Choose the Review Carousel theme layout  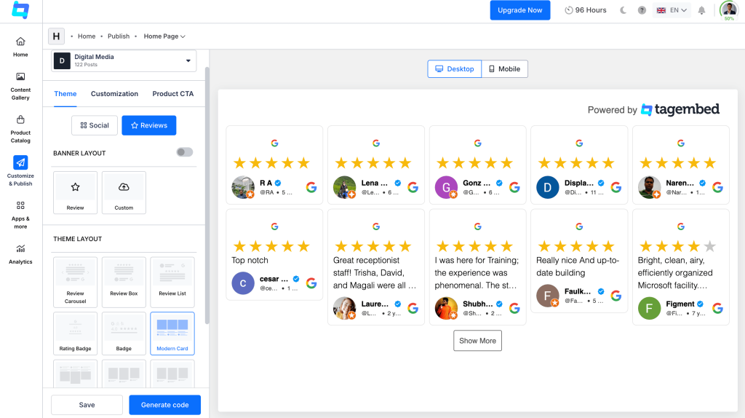tap(75, 282)
